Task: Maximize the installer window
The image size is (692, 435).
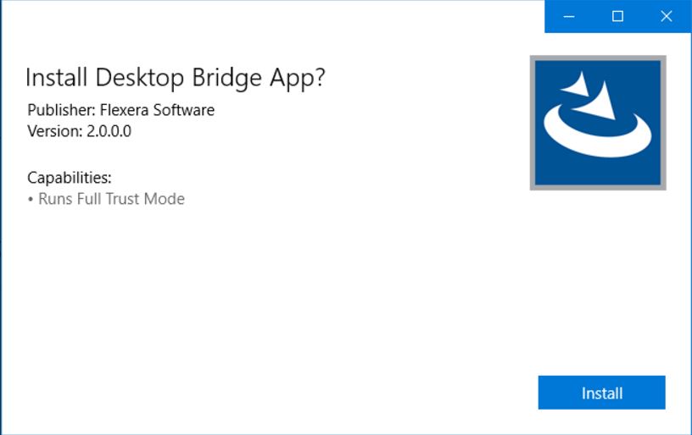Action: pyautogui.click(x=617, y=16)
